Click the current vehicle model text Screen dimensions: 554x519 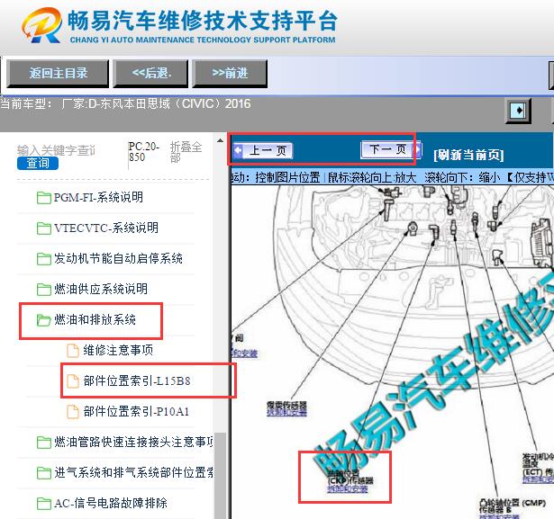pos(125,104)
